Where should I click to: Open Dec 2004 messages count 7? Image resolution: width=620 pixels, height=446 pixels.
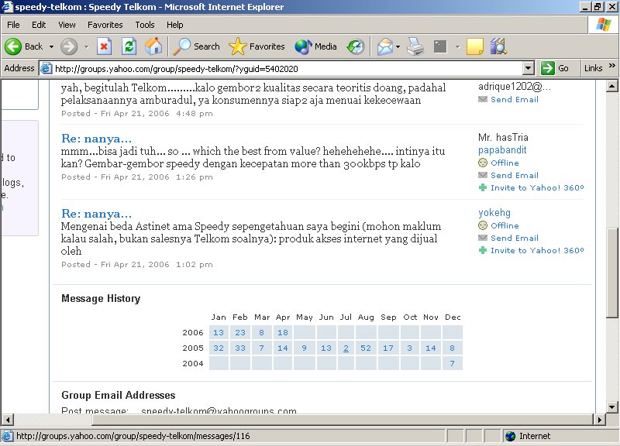(x=452, y=363)
